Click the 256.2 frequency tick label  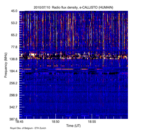pos(13,83)
